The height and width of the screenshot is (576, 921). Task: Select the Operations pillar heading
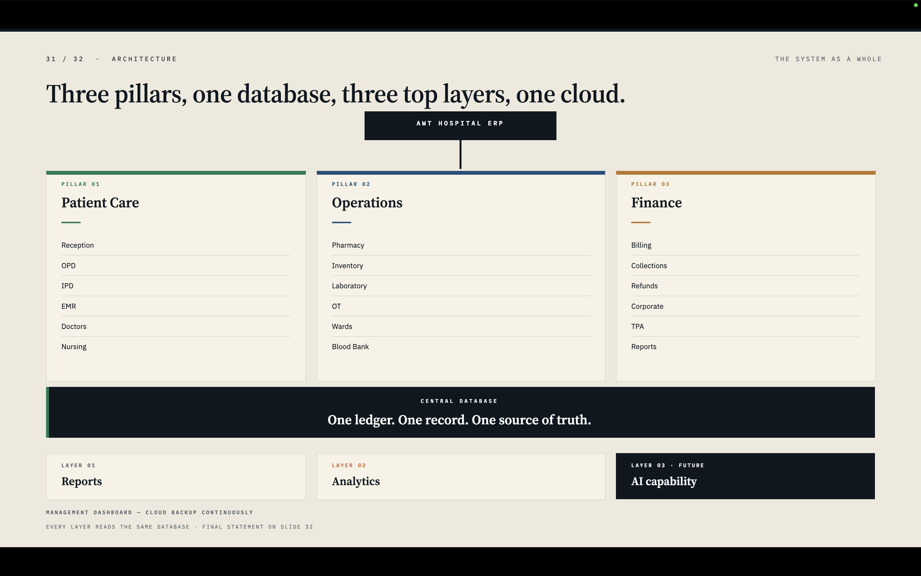(367, 203)
